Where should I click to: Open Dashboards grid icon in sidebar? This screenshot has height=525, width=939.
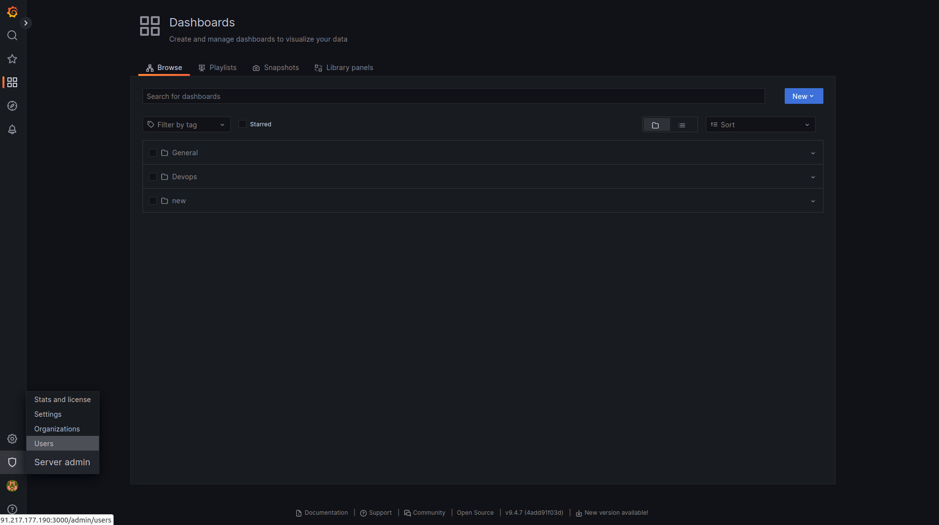pos(12,82)
